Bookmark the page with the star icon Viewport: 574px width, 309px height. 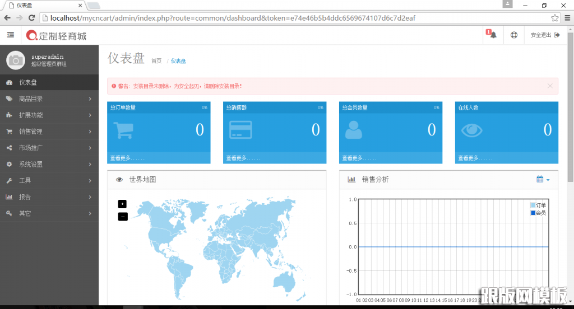tap(554, 18)
